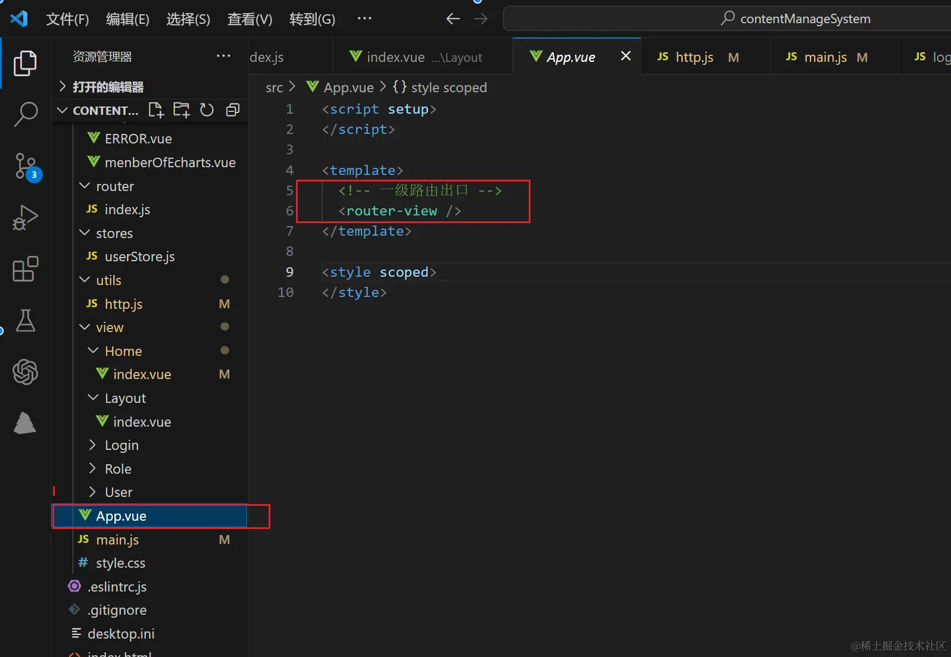951x657 pixels.
Task: Open the Extensions view
Action: (x=25, y=269)
